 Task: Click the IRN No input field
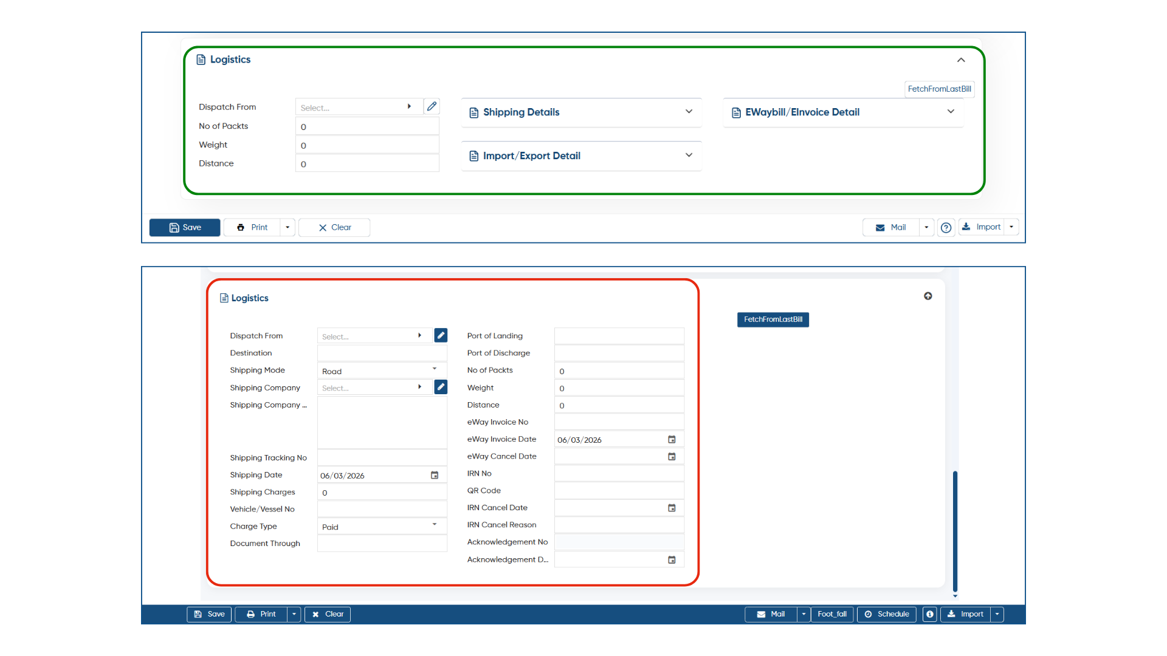(x=619, y=474)
